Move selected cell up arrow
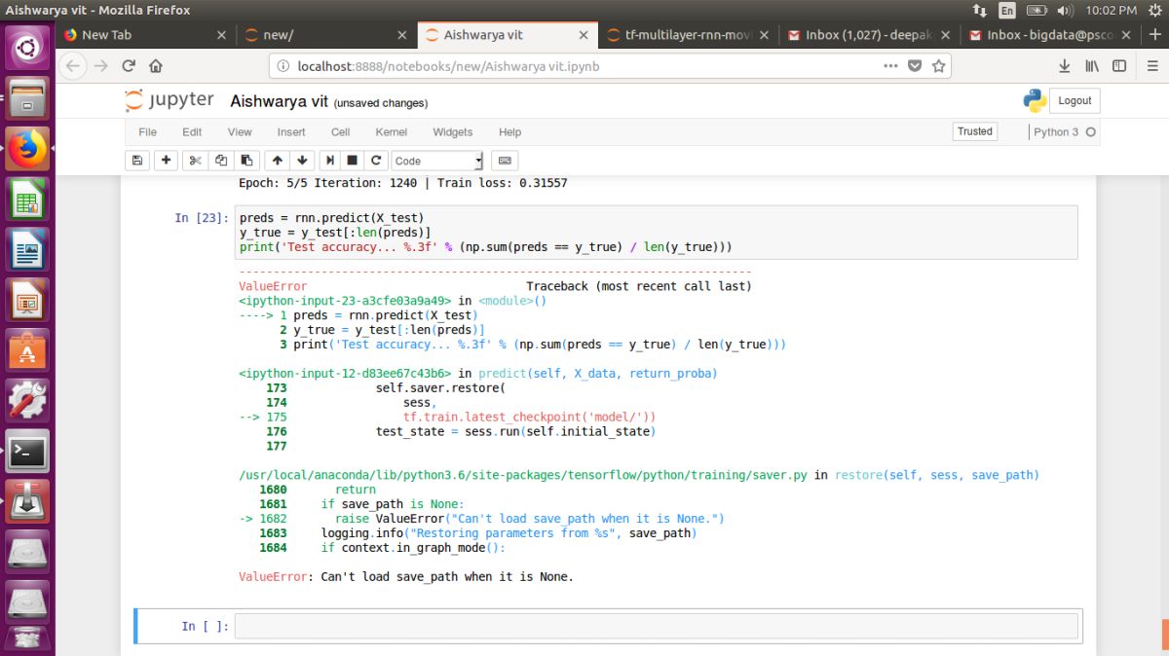 pyautogui.click(x=278, y=161)
